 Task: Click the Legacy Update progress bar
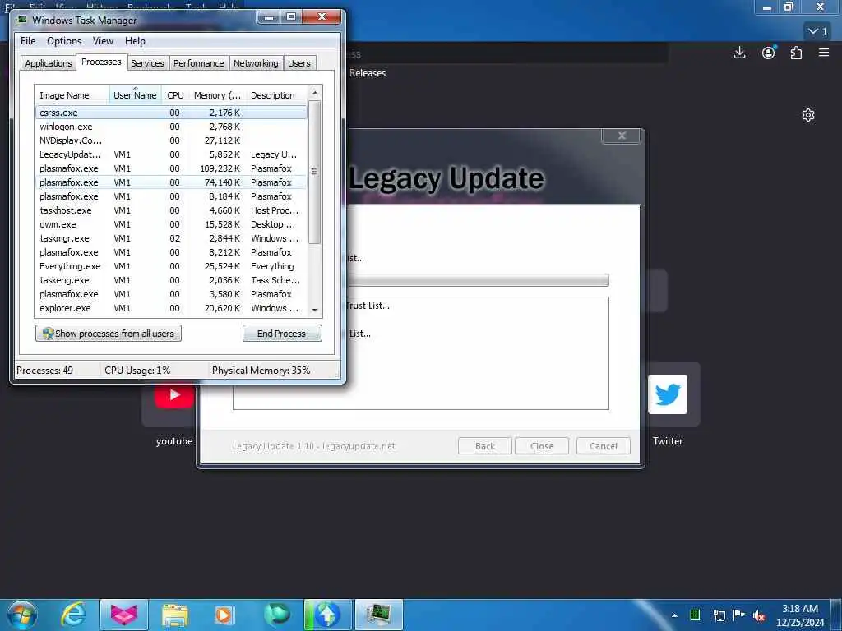pos(478,280)
